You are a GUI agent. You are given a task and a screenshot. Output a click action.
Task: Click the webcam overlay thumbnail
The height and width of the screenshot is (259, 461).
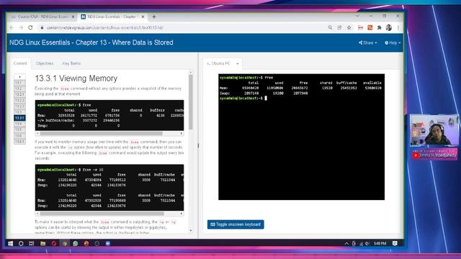pyautogui.click(x=434, y=130)
